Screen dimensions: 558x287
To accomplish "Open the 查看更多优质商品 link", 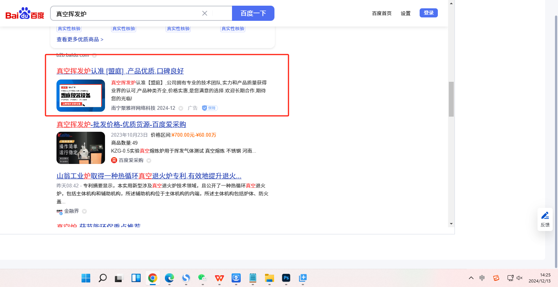I will click(x=80, y=39).
